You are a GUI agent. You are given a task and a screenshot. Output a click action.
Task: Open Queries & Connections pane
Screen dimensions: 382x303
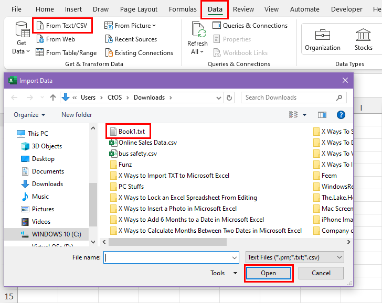click(250, 26)
